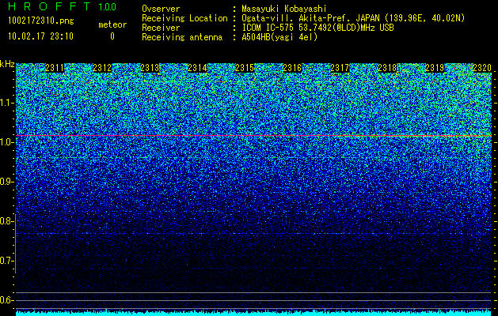Click the ICOM IC-575 receiver text
This screenshot has width=498, height=316.
[x=318, y=28]
